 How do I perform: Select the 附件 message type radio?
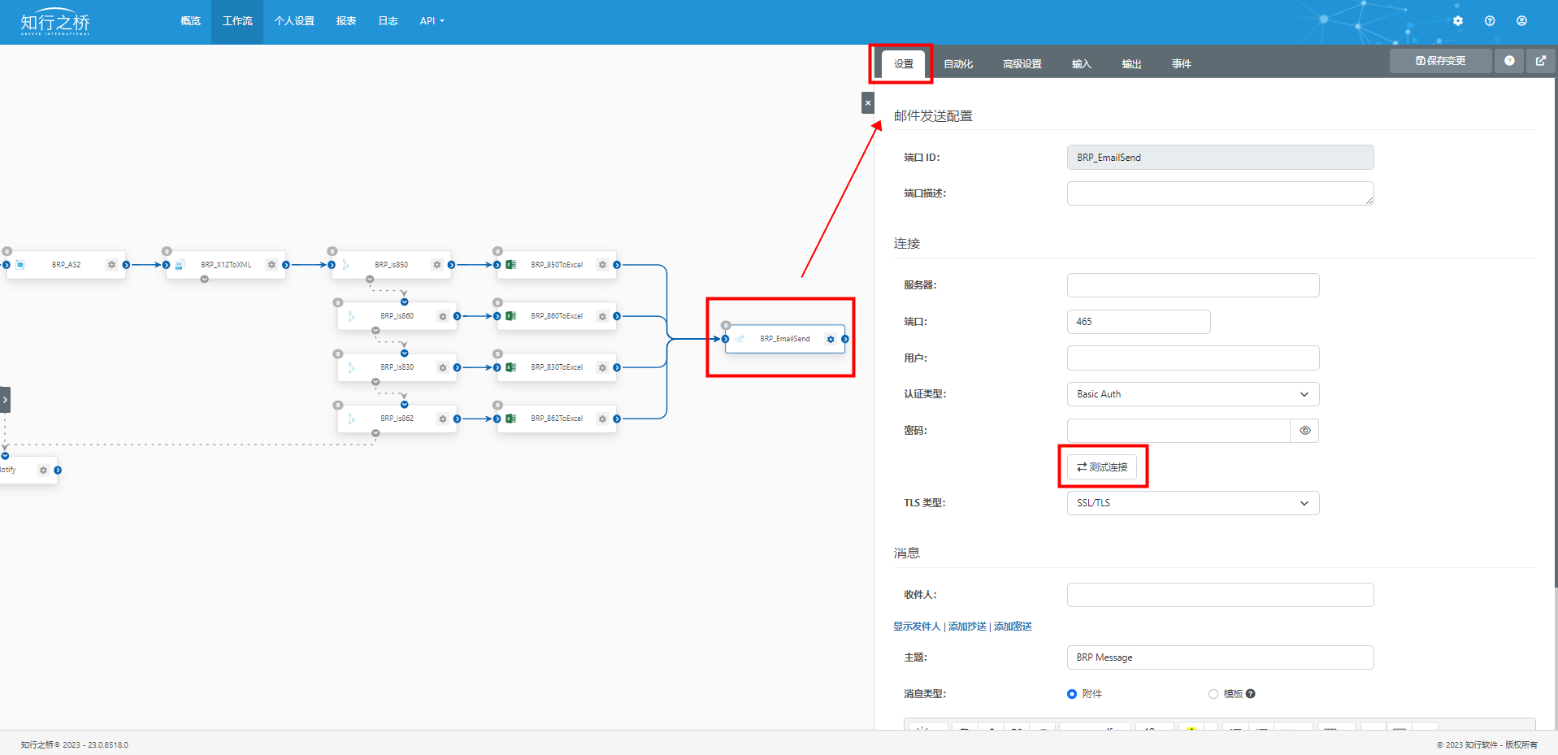tap(1072, 694)
